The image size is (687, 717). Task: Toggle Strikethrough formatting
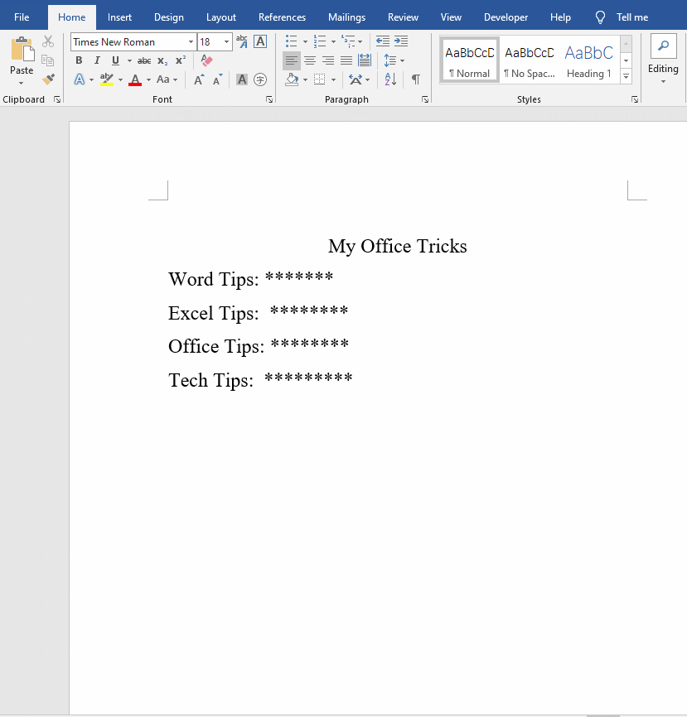(144, 60)
